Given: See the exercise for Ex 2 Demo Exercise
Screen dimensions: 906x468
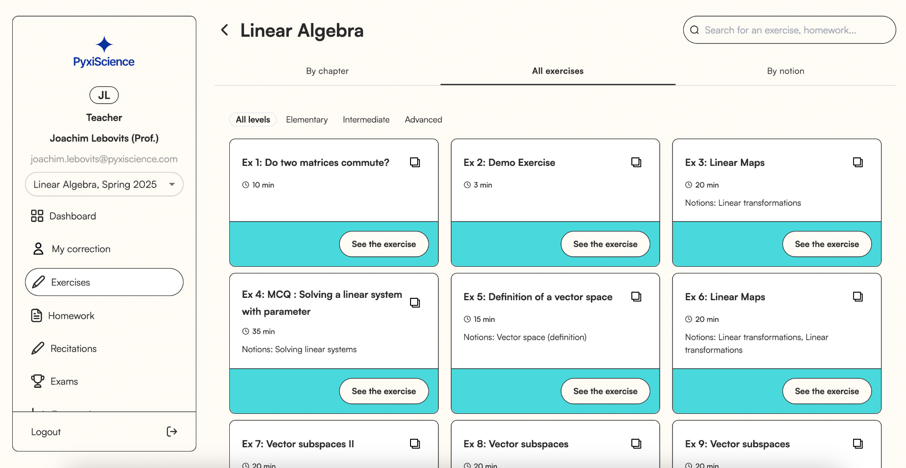Looking at the screenshot, I should click(x=605, y=244).
